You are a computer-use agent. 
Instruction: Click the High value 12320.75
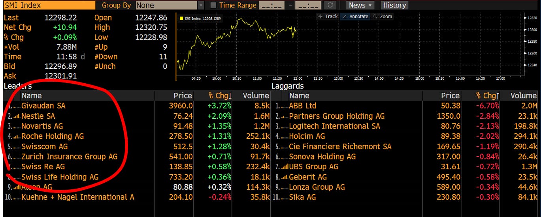click(151, 28)
